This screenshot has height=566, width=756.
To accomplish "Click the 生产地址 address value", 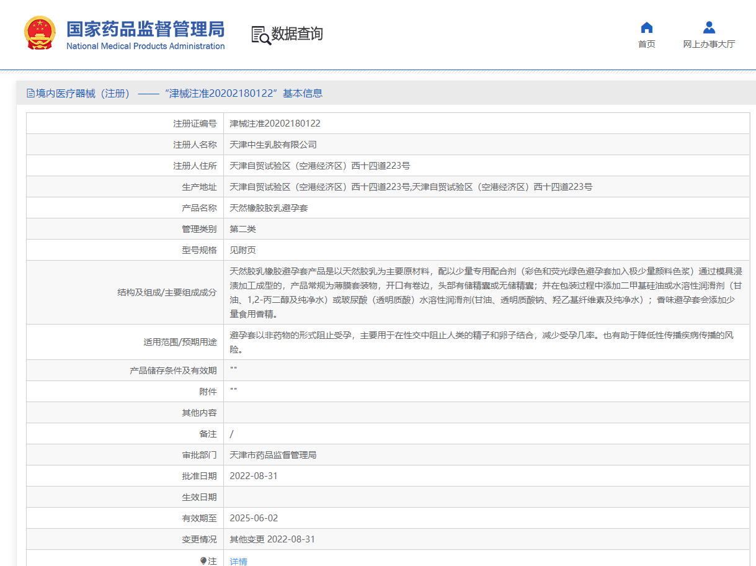I will point(411,187).
